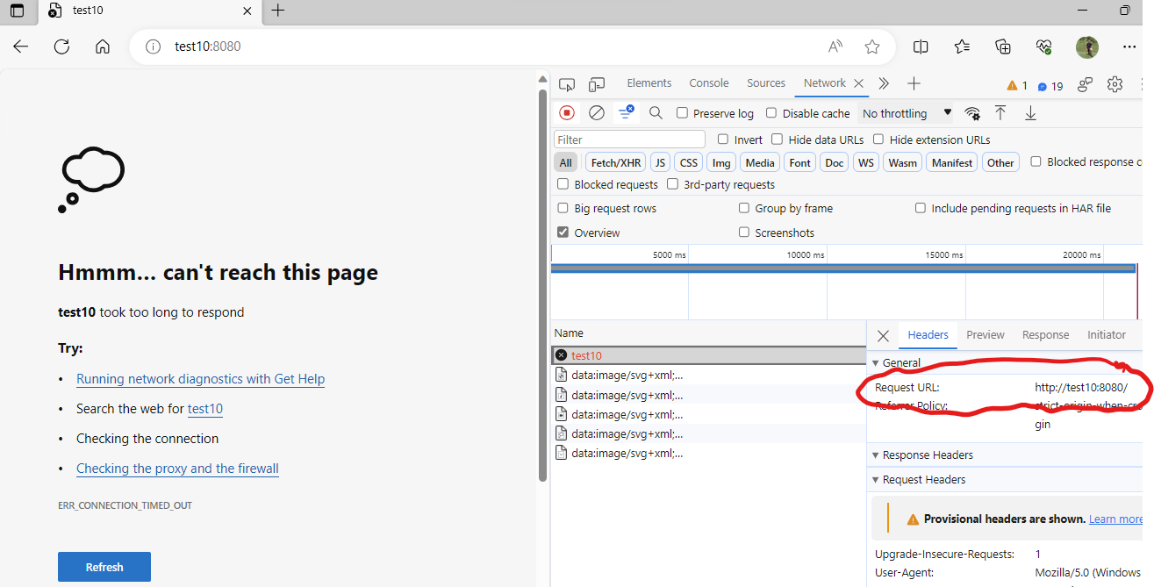
Task: Open the DevTools experiments icon beside settings gear
Action: click(x=1086, y=84)
